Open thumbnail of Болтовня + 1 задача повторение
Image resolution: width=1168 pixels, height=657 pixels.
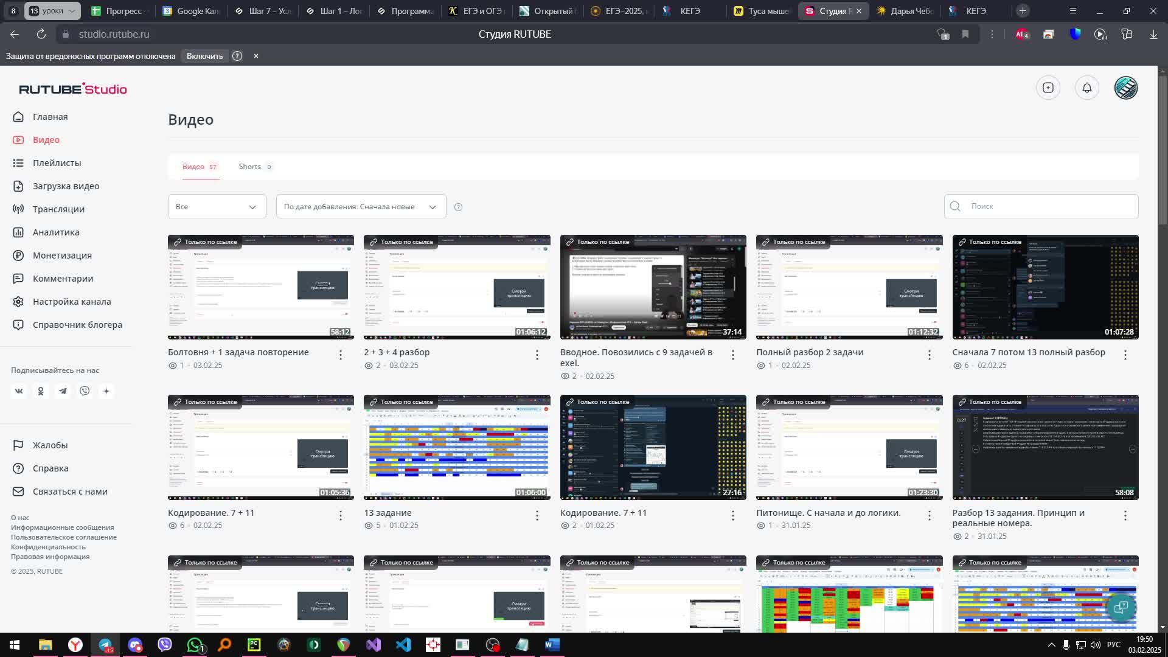tap(261, 287)
